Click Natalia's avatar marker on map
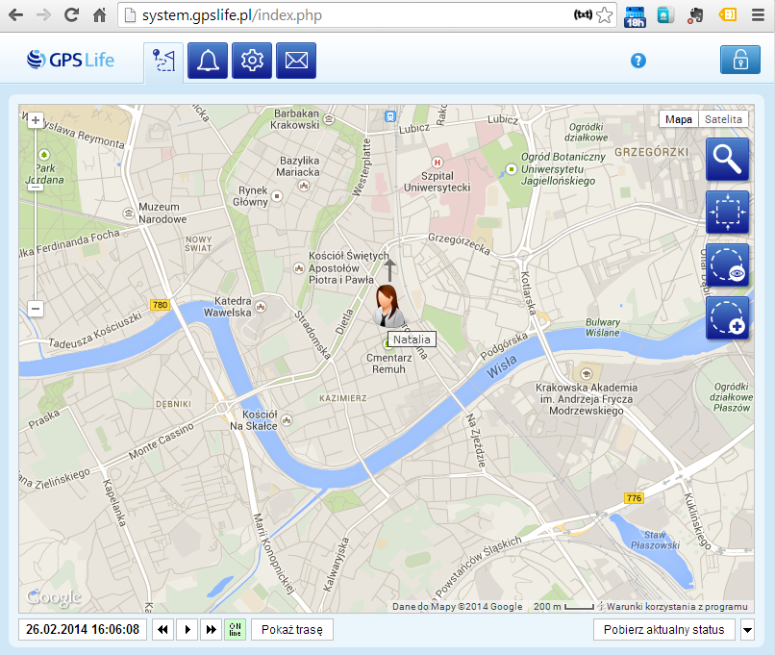This screenshot has height=655, width=775. (x=388, y=307)
